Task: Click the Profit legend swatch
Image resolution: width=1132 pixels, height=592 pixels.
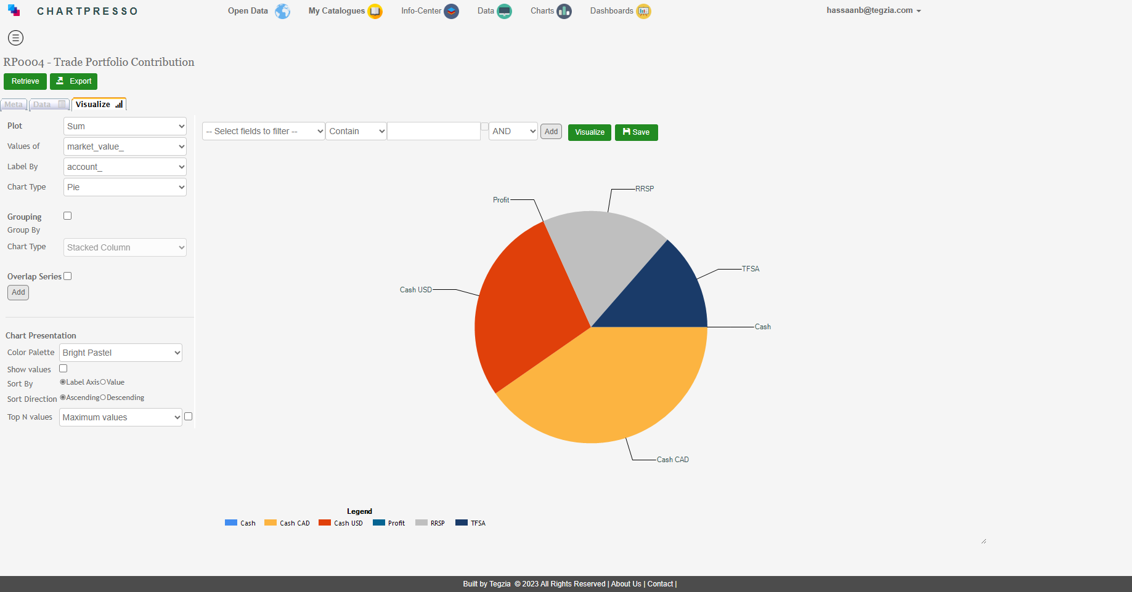Action: point(379,522)
